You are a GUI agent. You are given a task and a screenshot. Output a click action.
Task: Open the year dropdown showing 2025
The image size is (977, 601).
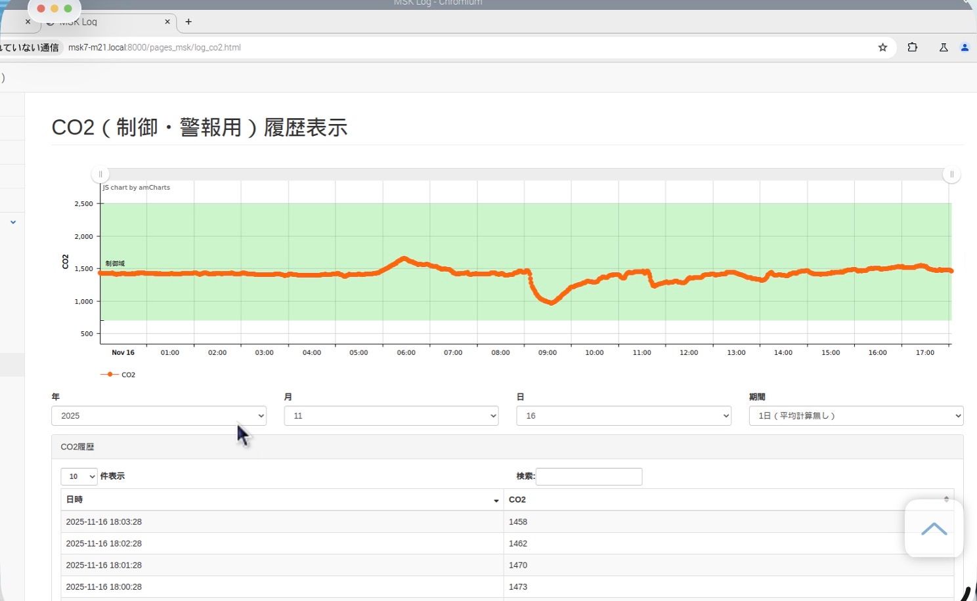(x=159, y=416)
